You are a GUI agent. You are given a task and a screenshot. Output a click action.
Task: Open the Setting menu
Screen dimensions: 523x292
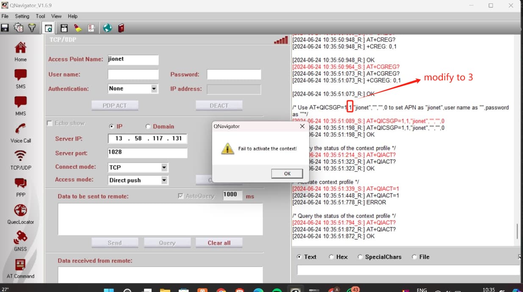(22, 16)
